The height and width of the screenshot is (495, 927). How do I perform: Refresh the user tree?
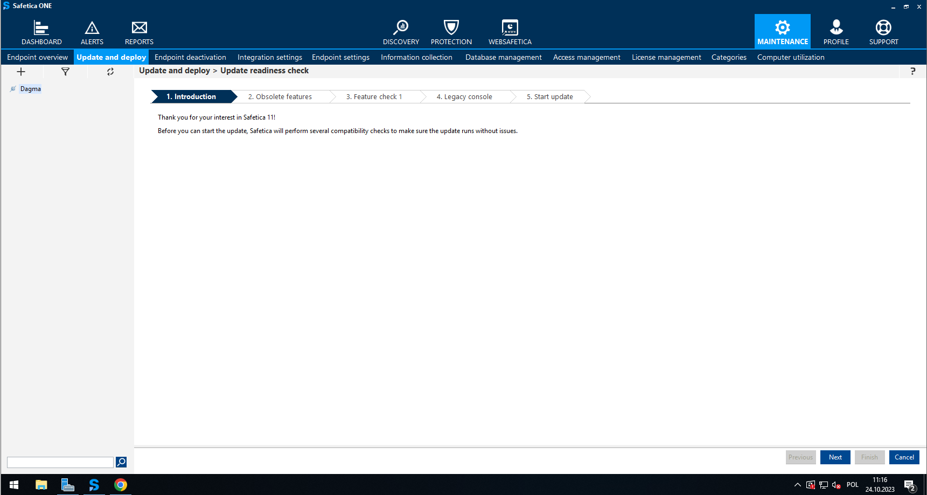(110, 72)
